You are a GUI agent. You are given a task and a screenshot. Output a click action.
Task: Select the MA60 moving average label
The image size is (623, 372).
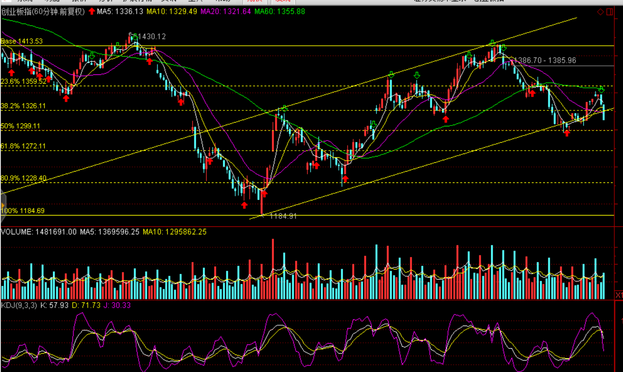[279, 12]
